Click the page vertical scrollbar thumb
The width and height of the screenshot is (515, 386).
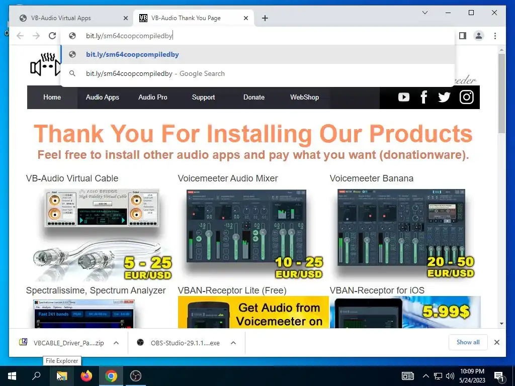pos(501,93)
